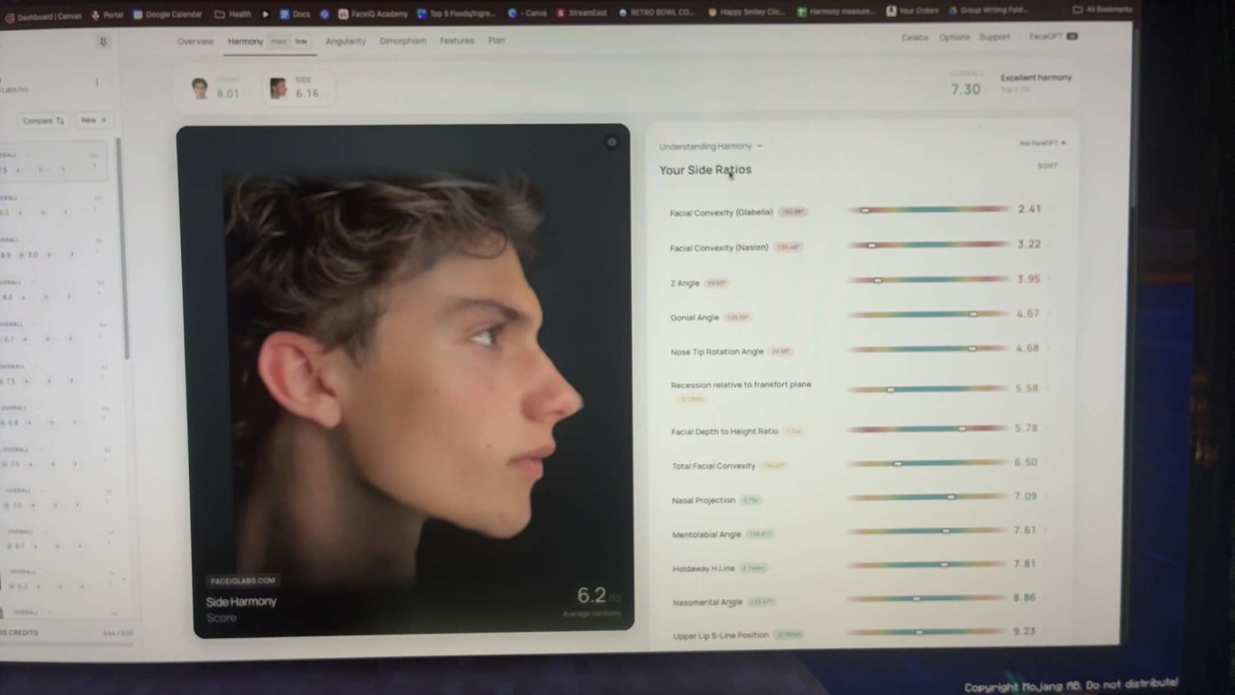Click the Gonial Angle ratio slider

(x=927, y=314)
